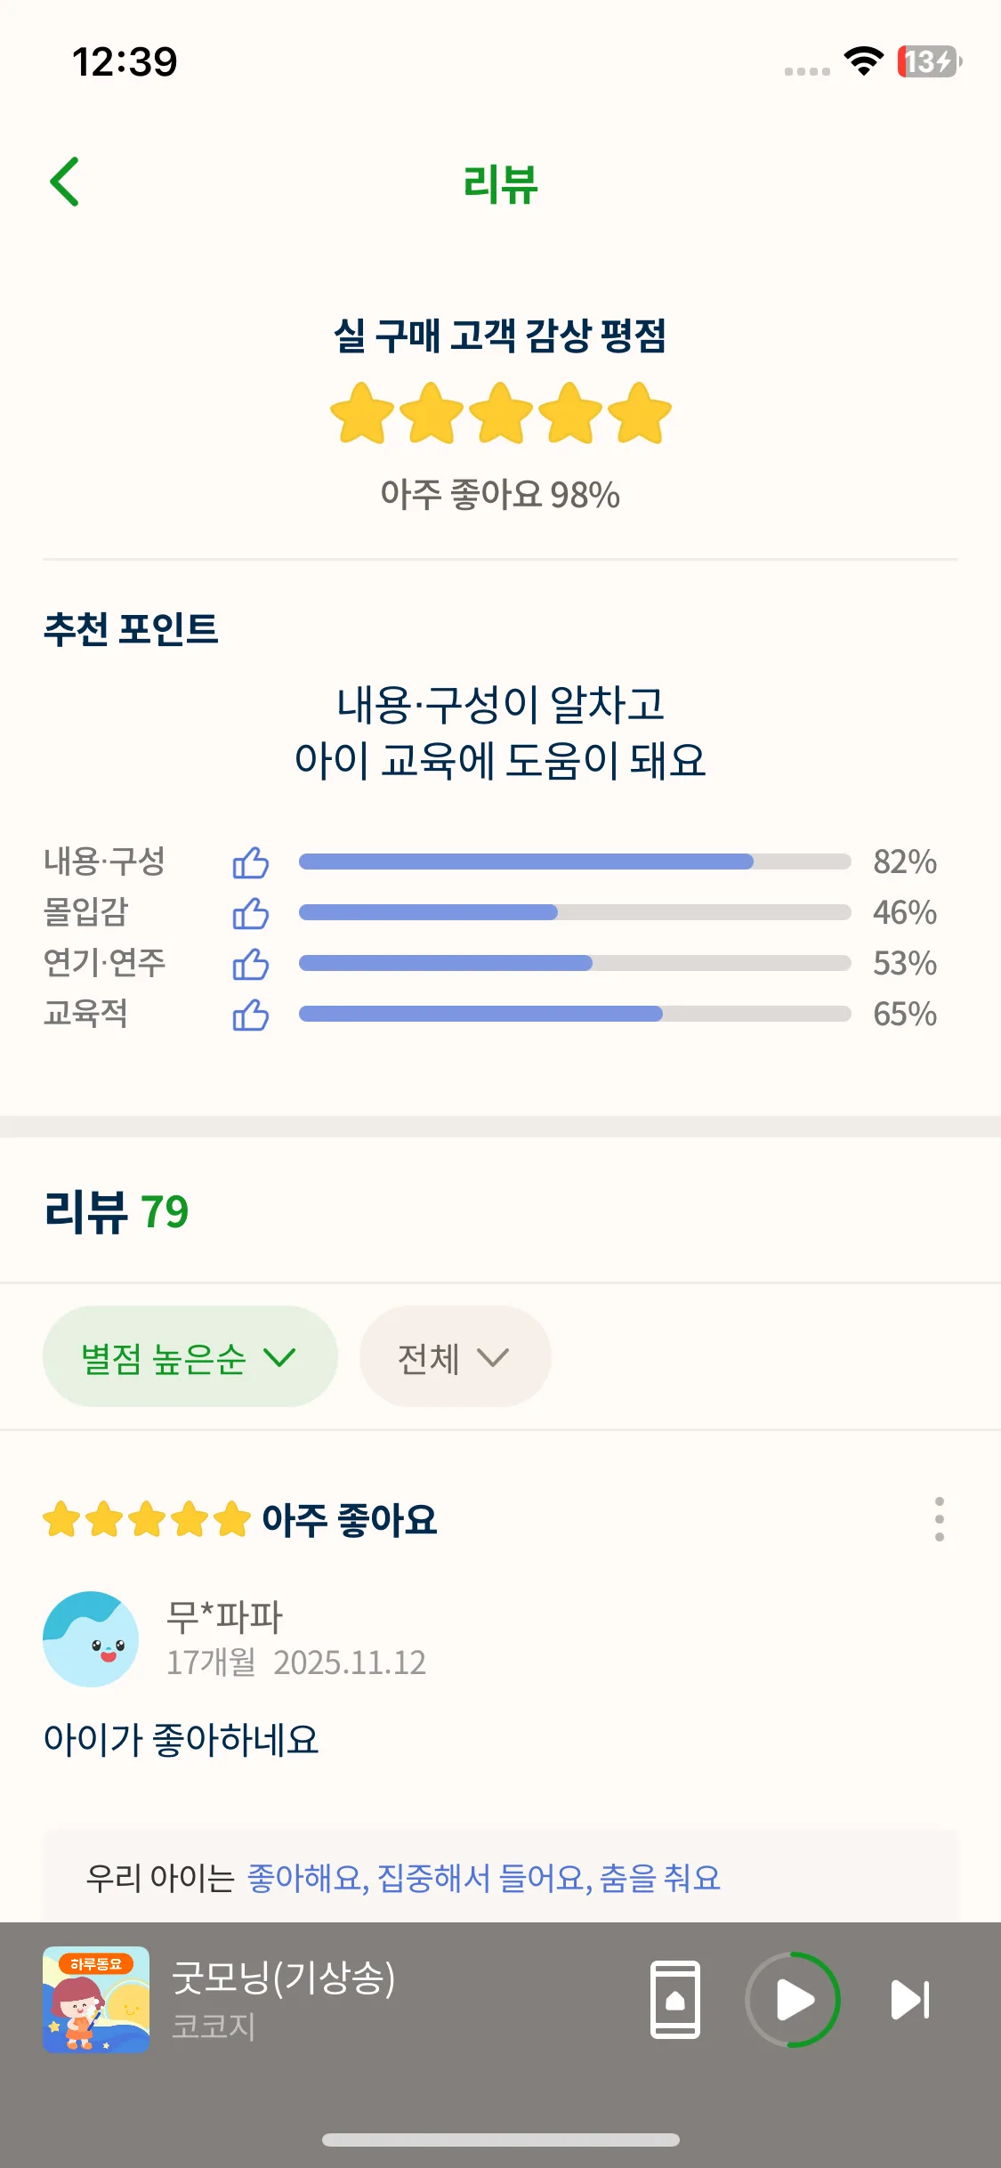Tap the thumbs-up icon for 연기·연주
This screenshot has height=2168, width=1001.
coord(250,964)
